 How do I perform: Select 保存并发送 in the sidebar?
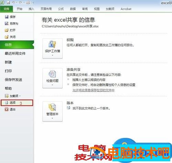(x=13, y=80)
